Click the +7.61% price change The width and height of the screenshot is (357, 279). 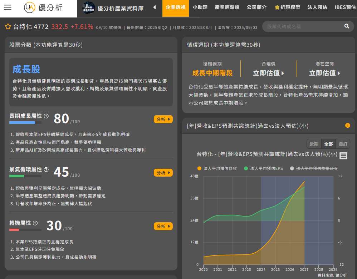pyautogui.click(x=82, y=27)
